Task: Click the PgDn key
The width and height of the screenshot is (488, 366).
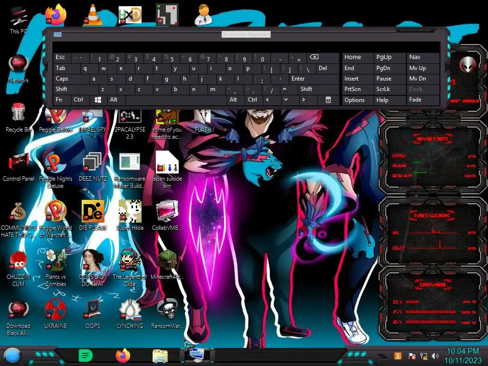Action: click(x=390, y=68)
